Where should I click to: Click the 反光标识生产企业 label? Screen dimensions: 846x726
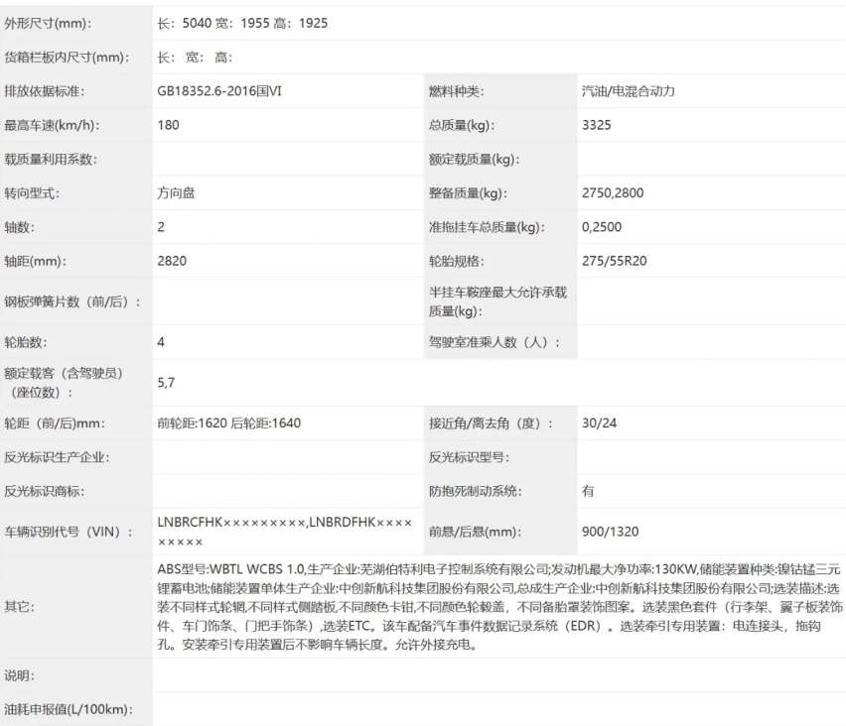point(58,457)
